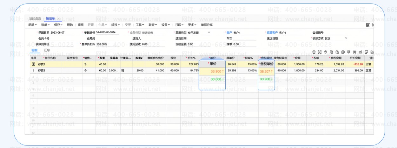
Task: Click the 单据分享 button
Action: pyautogui.click(x=207, y=25)
